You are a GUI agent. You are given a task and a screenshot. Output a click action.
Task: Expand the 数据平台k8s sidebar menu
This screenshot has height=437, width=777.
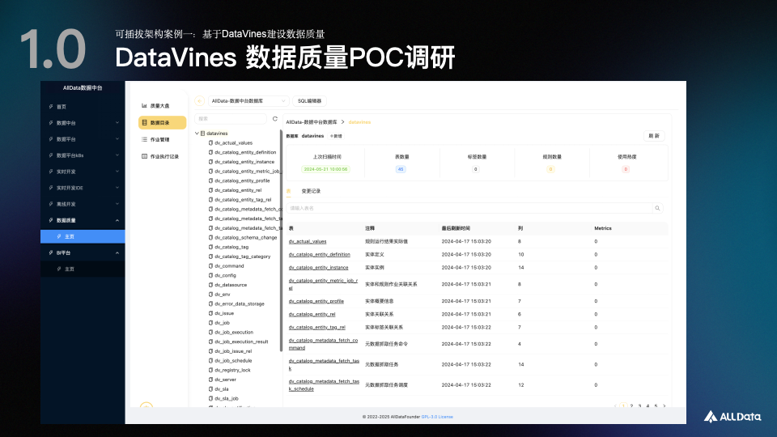click(117, 155)
